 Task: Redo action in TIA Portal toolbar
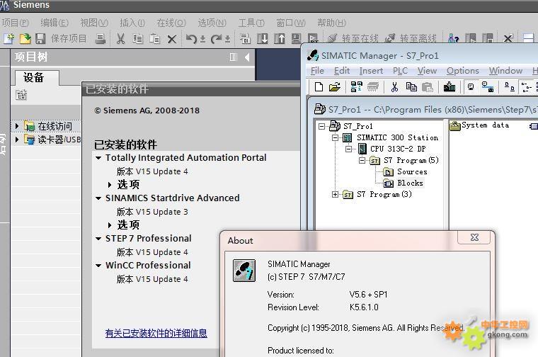pos(216,38)
